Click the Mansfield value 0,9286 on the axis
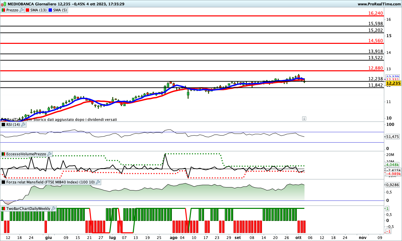Image resolution: width=402 pixels, height=241 pixels. click(393, 184)
